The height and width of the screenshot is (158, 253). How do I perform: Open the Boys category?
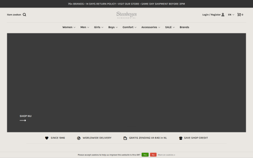(x=111, y=27)
